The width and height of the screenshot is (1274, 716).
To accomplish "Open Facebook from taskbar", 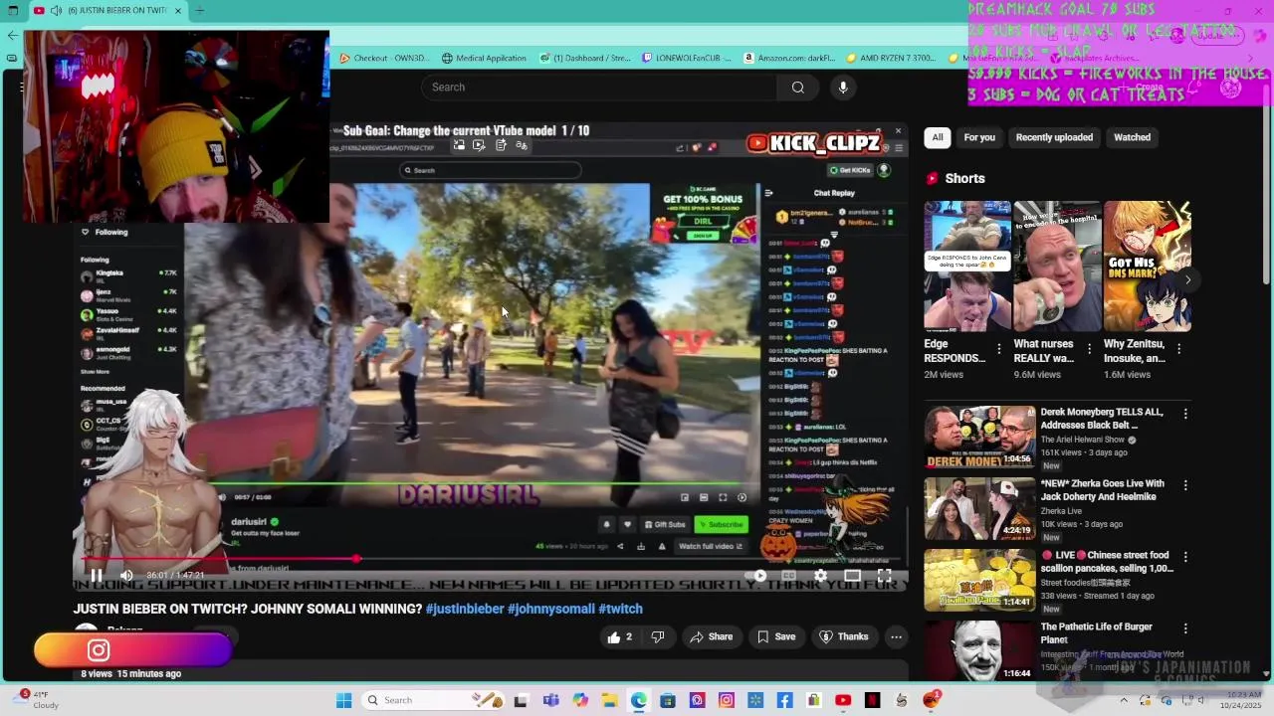I will pyautogui.click(x=784, y=700).
